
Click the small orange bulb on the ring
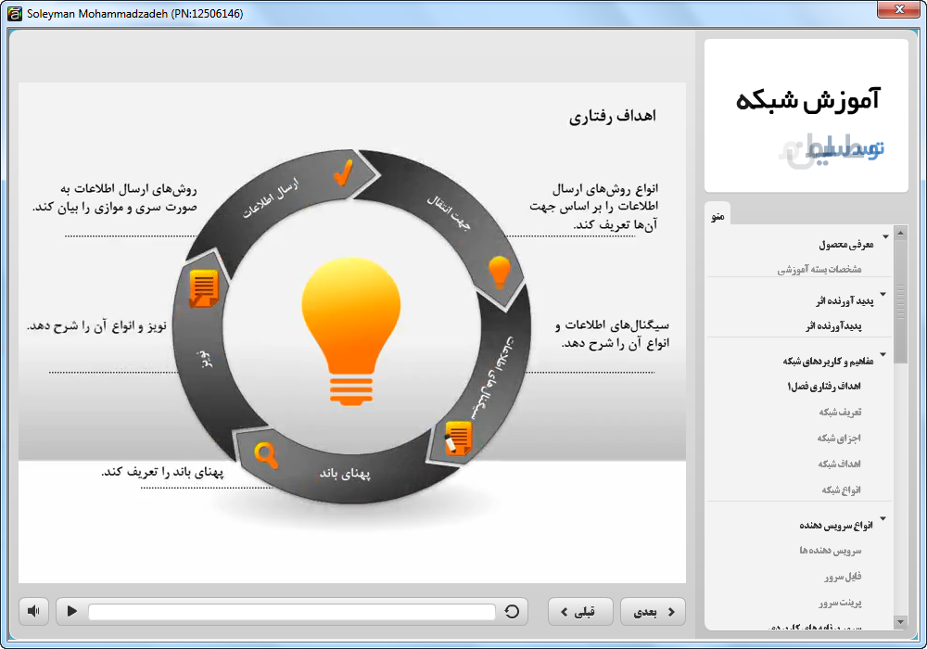pyautogui.click(x=500, y=272)
